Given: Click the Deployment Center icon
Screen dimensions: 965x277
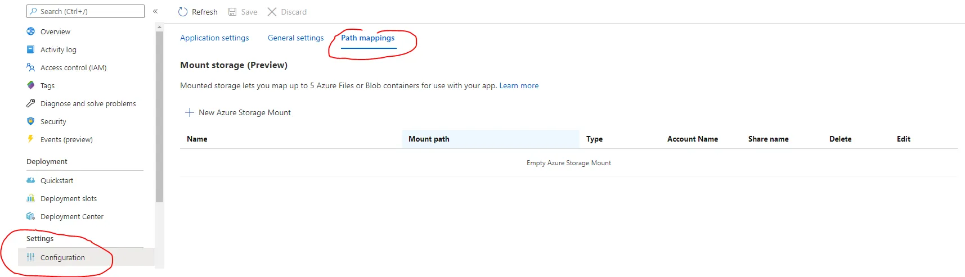Looking at the screenshot, I should click(31, 216).
